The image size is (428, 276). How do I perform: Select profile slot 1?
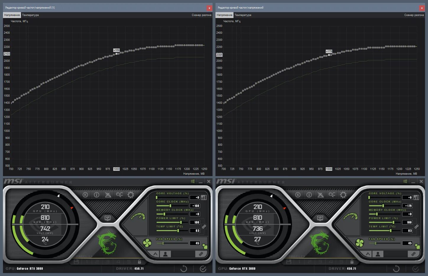click(87, 262)
